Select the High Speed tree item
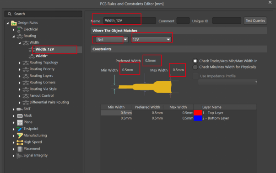Viewport: 276px width, 173px height. tap(33, 142)
